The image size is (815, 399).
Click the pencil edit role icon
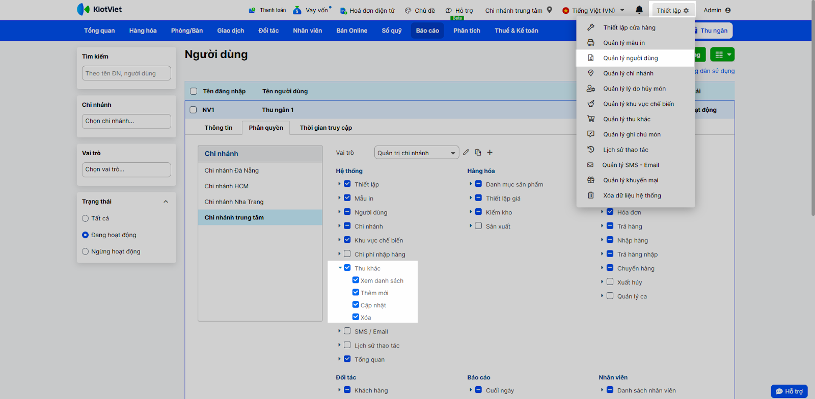click(466, 152)
